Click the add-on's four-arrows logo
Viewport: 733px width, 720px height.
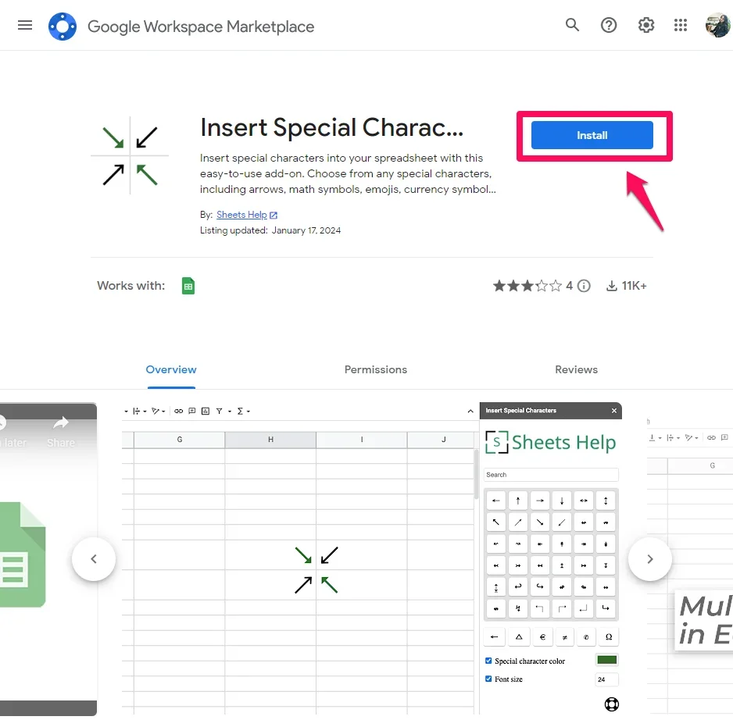click(130, 155)
